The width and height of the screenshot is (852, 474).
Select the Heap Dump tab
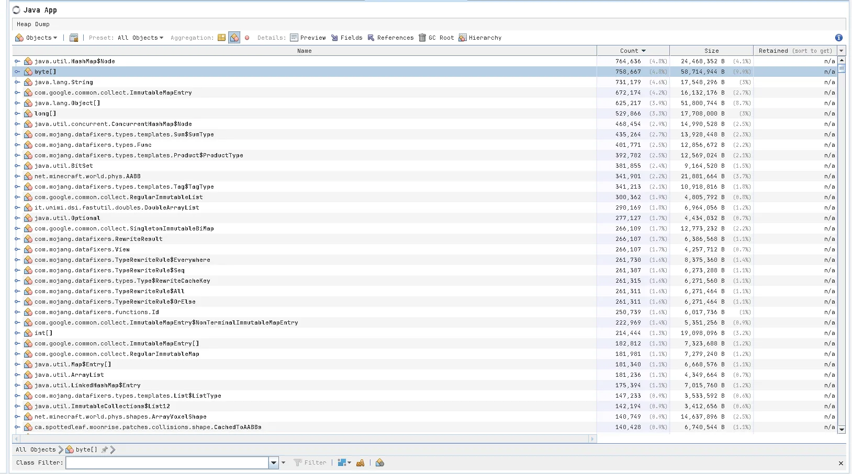pyautogui.click(x=33, y=24)
